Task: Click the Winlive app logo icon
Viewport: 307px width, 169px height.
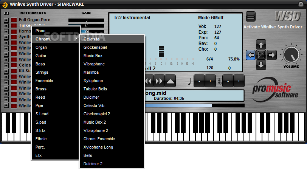Action: [5, 5]
